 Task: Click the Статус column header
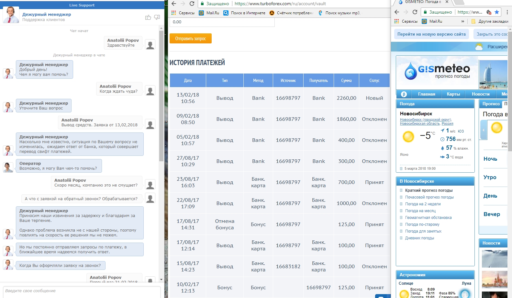[x=374, y=80]
